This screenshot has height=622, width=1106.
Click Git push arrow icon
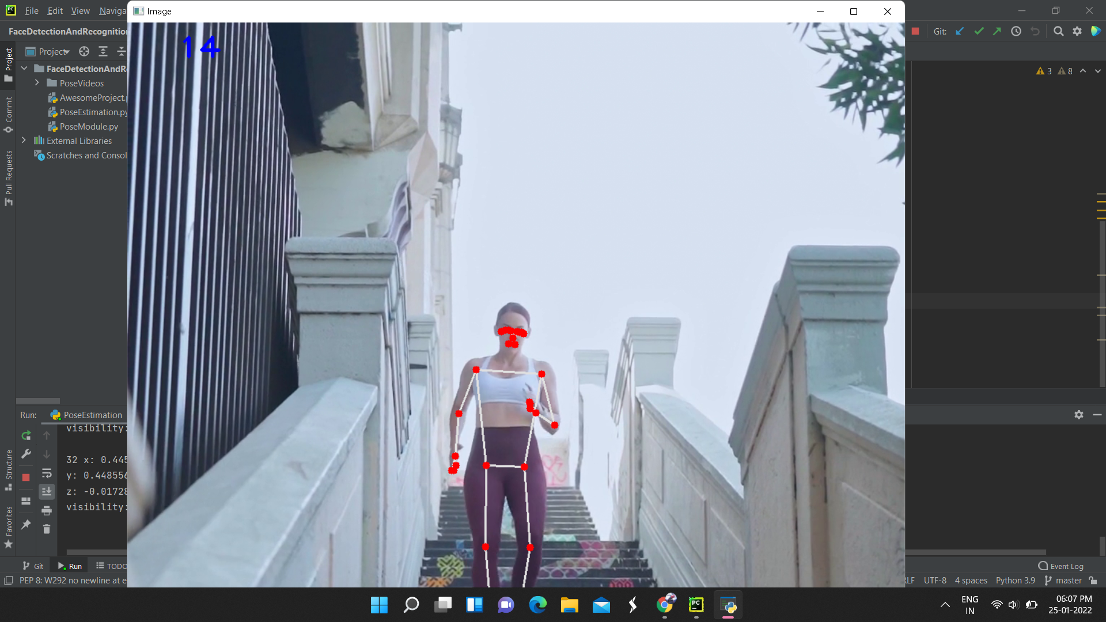click(x=997, y=32)
